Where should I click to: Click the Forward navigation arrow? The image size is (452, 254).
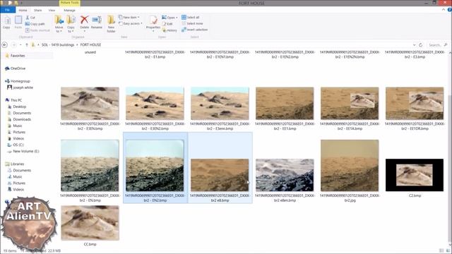point(14,45)
